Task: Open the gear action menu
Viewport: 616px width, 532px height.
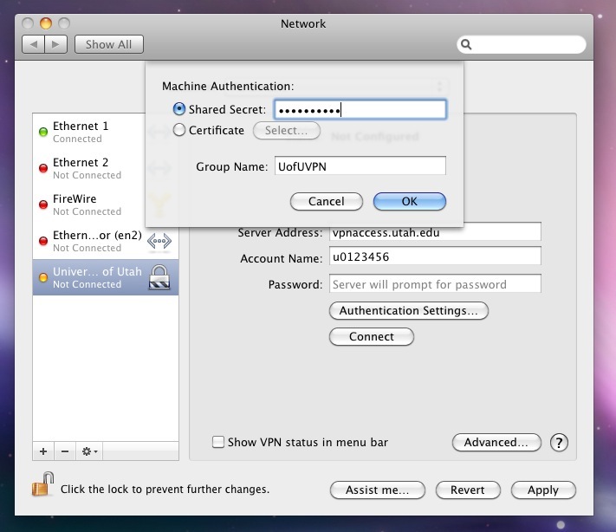Action: coord(89,451)
